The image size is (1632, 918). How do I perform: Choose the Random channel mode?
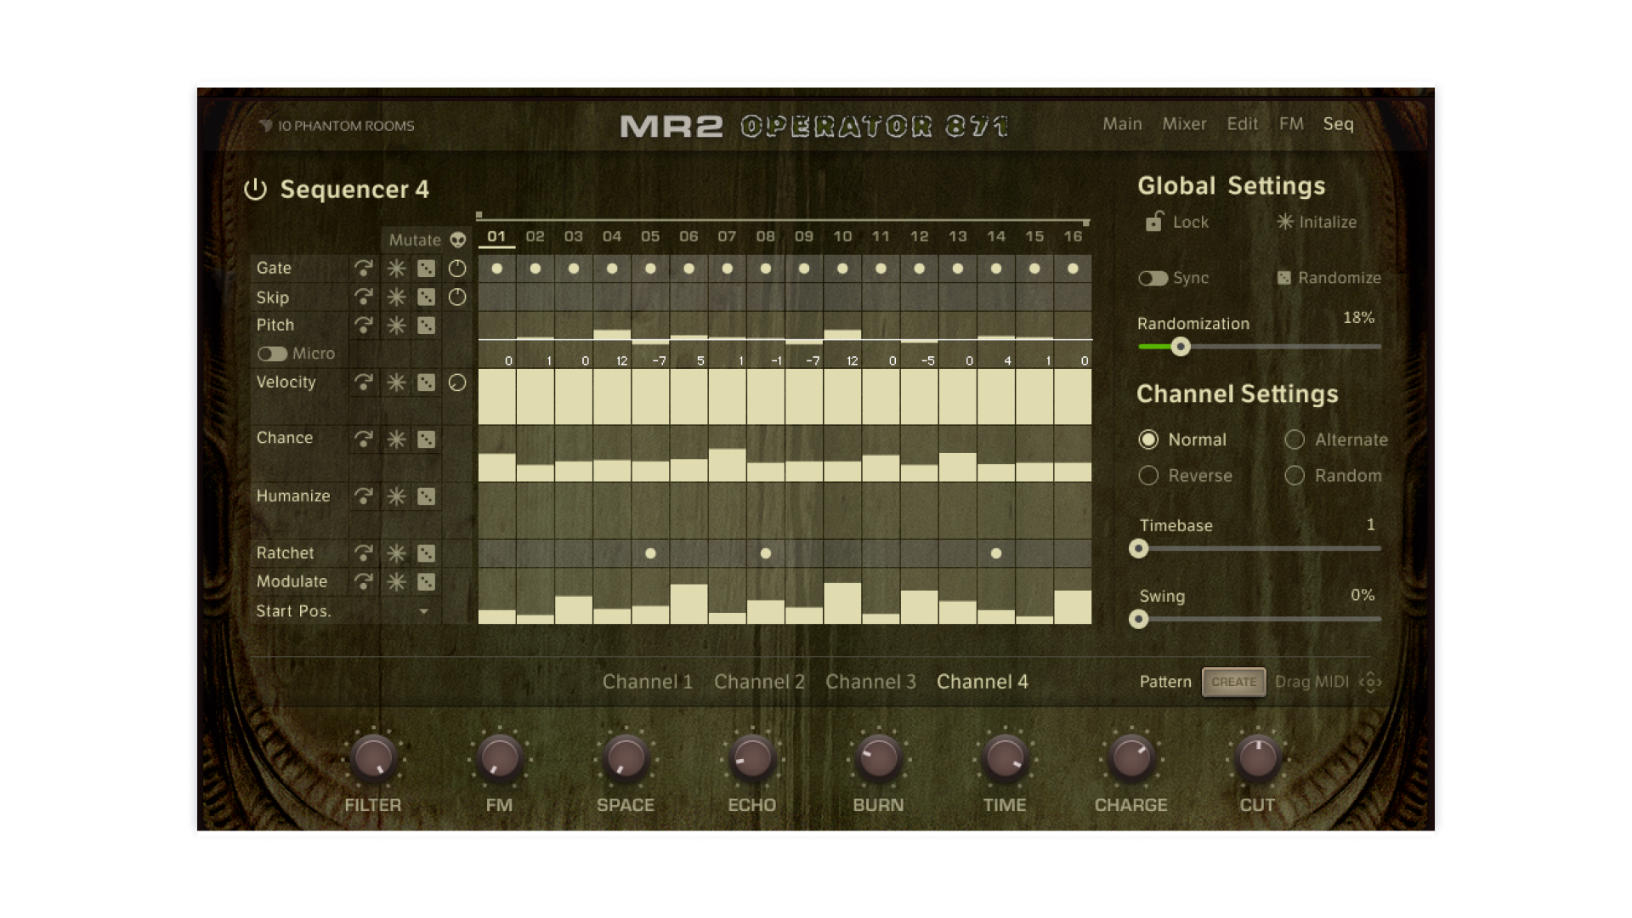point(1295,476)
